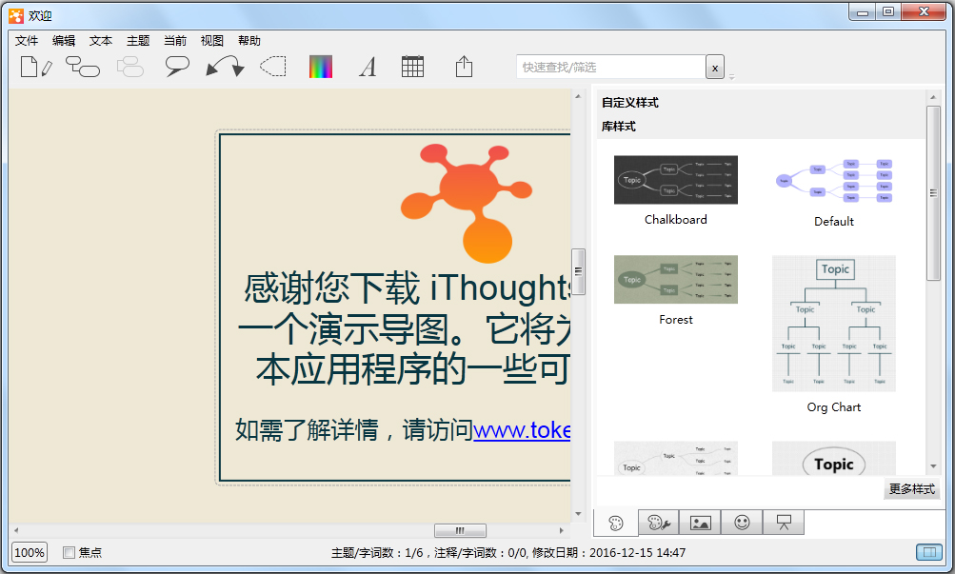Open the smiley icons panel tab
Screen dimensions: 955x574
click(742, 522)
